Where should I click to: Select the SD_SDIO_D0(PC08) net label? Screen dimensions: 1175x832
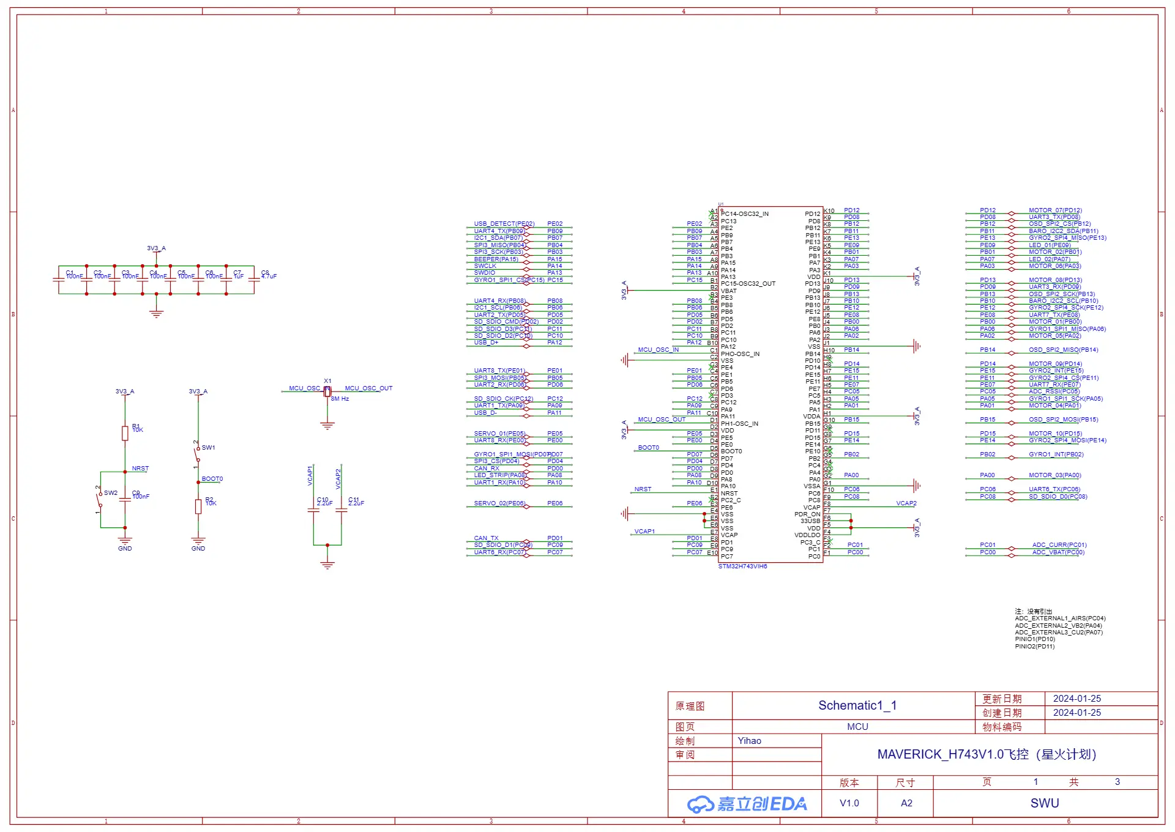[x=1058, y=497]
